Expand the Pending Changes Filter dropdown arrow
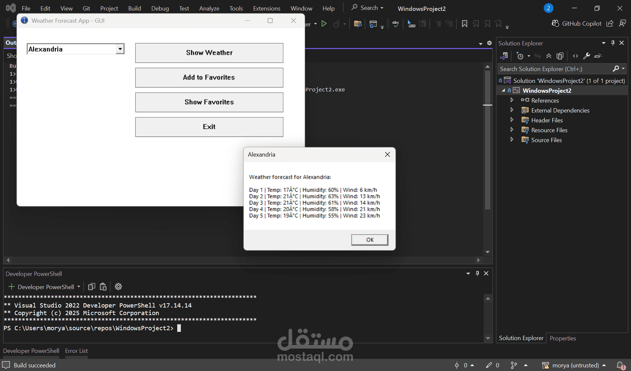The height and width of the screenshot is (371, 631). tap(529, 56)
